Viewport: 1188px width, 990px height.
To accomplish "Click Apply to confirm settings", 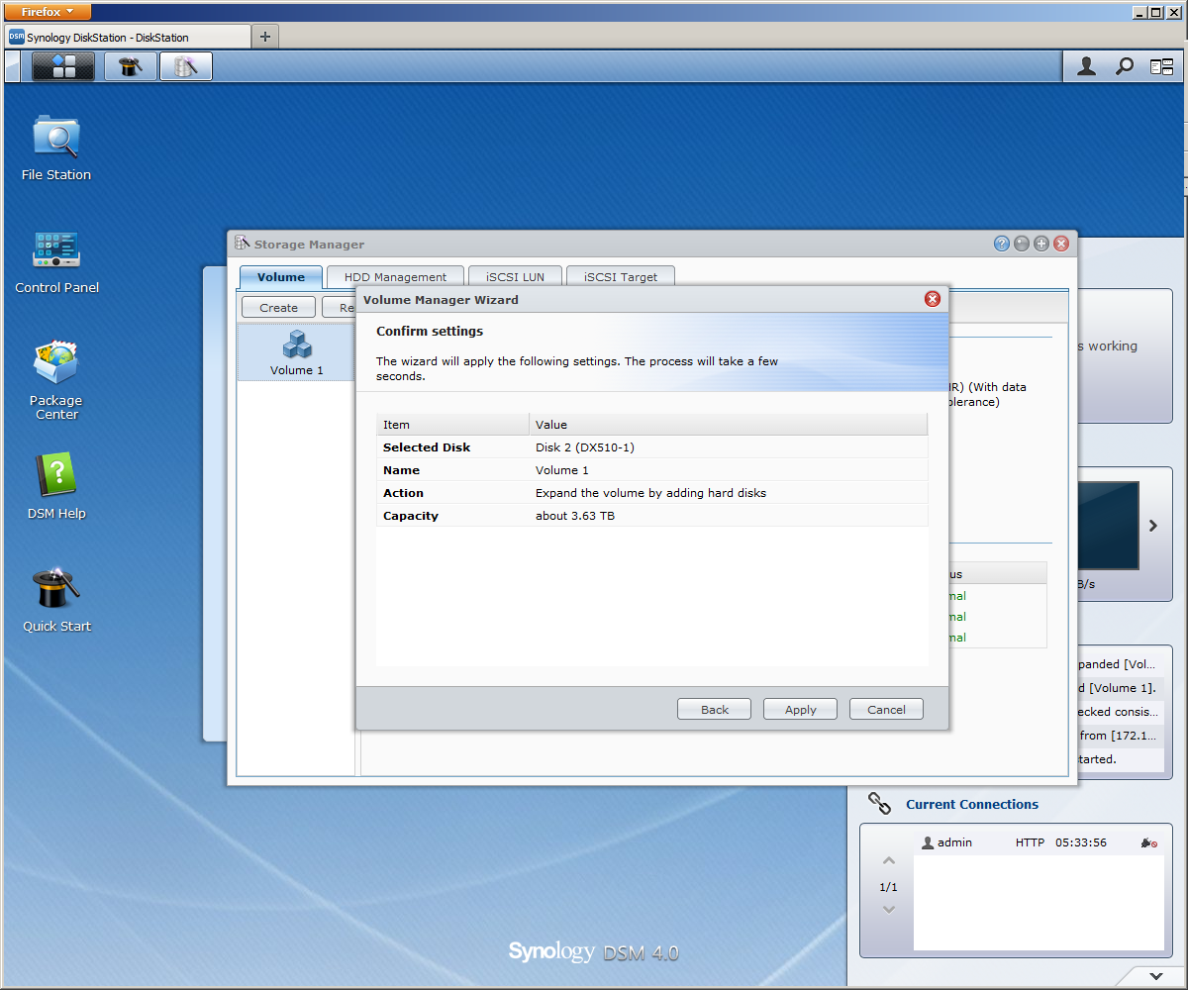I will tap(801, 709).
